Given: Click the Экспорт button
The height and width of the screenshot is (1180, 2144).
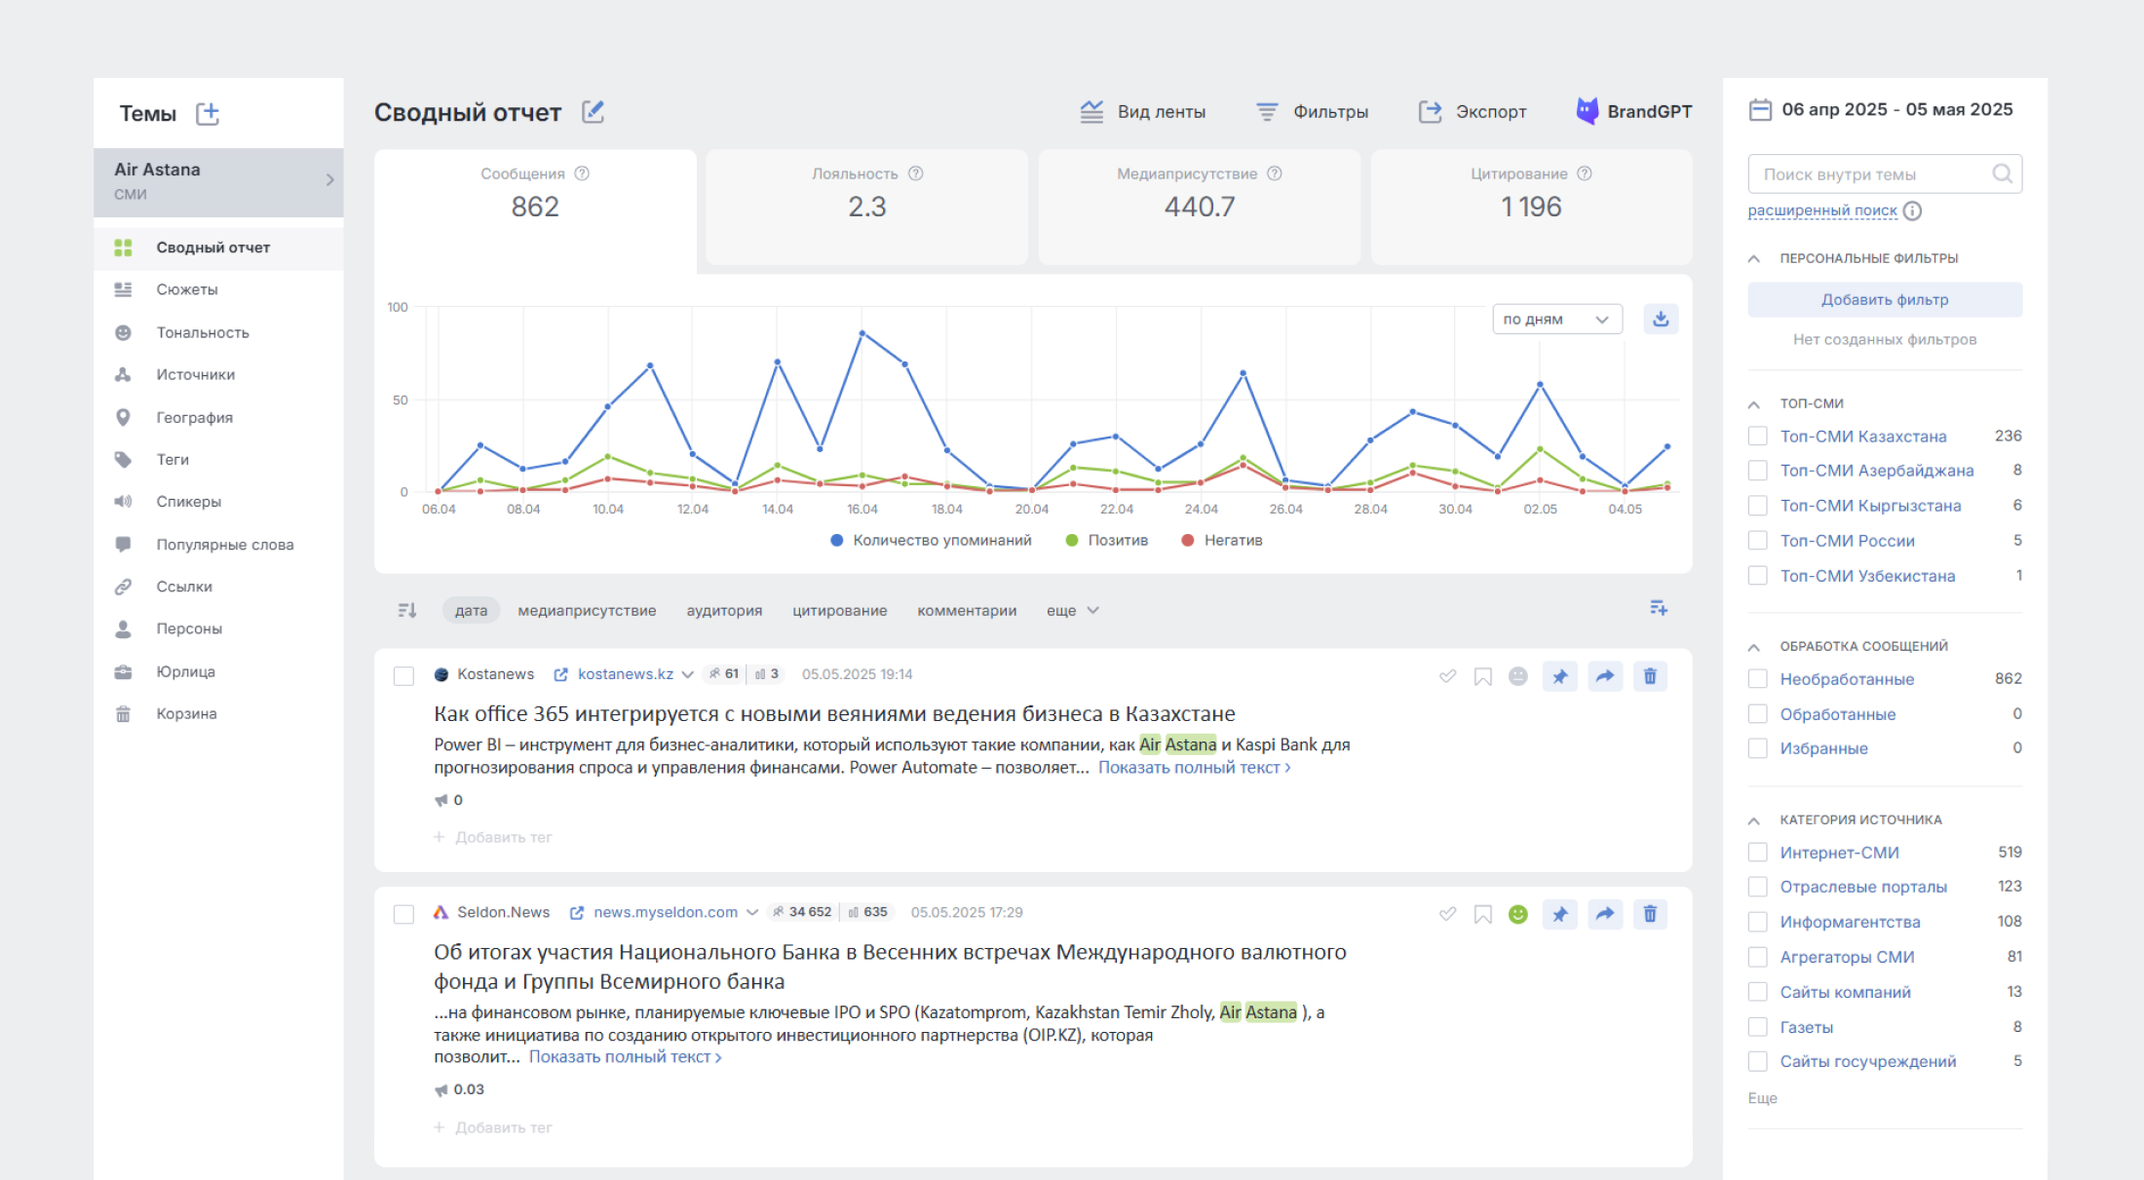Looking at the screenshot, I should (1473, 112).
